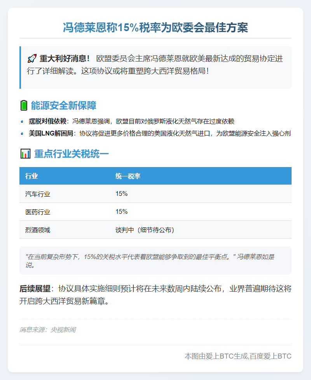311x380 pixels.
Task: Select the headline 冯德莱恩称15%税率为欧委会最佳方案
Action: (155, 27)
